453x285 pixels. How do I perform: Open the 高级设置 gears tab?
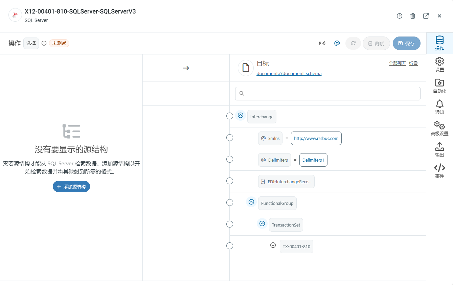[439, 128]
